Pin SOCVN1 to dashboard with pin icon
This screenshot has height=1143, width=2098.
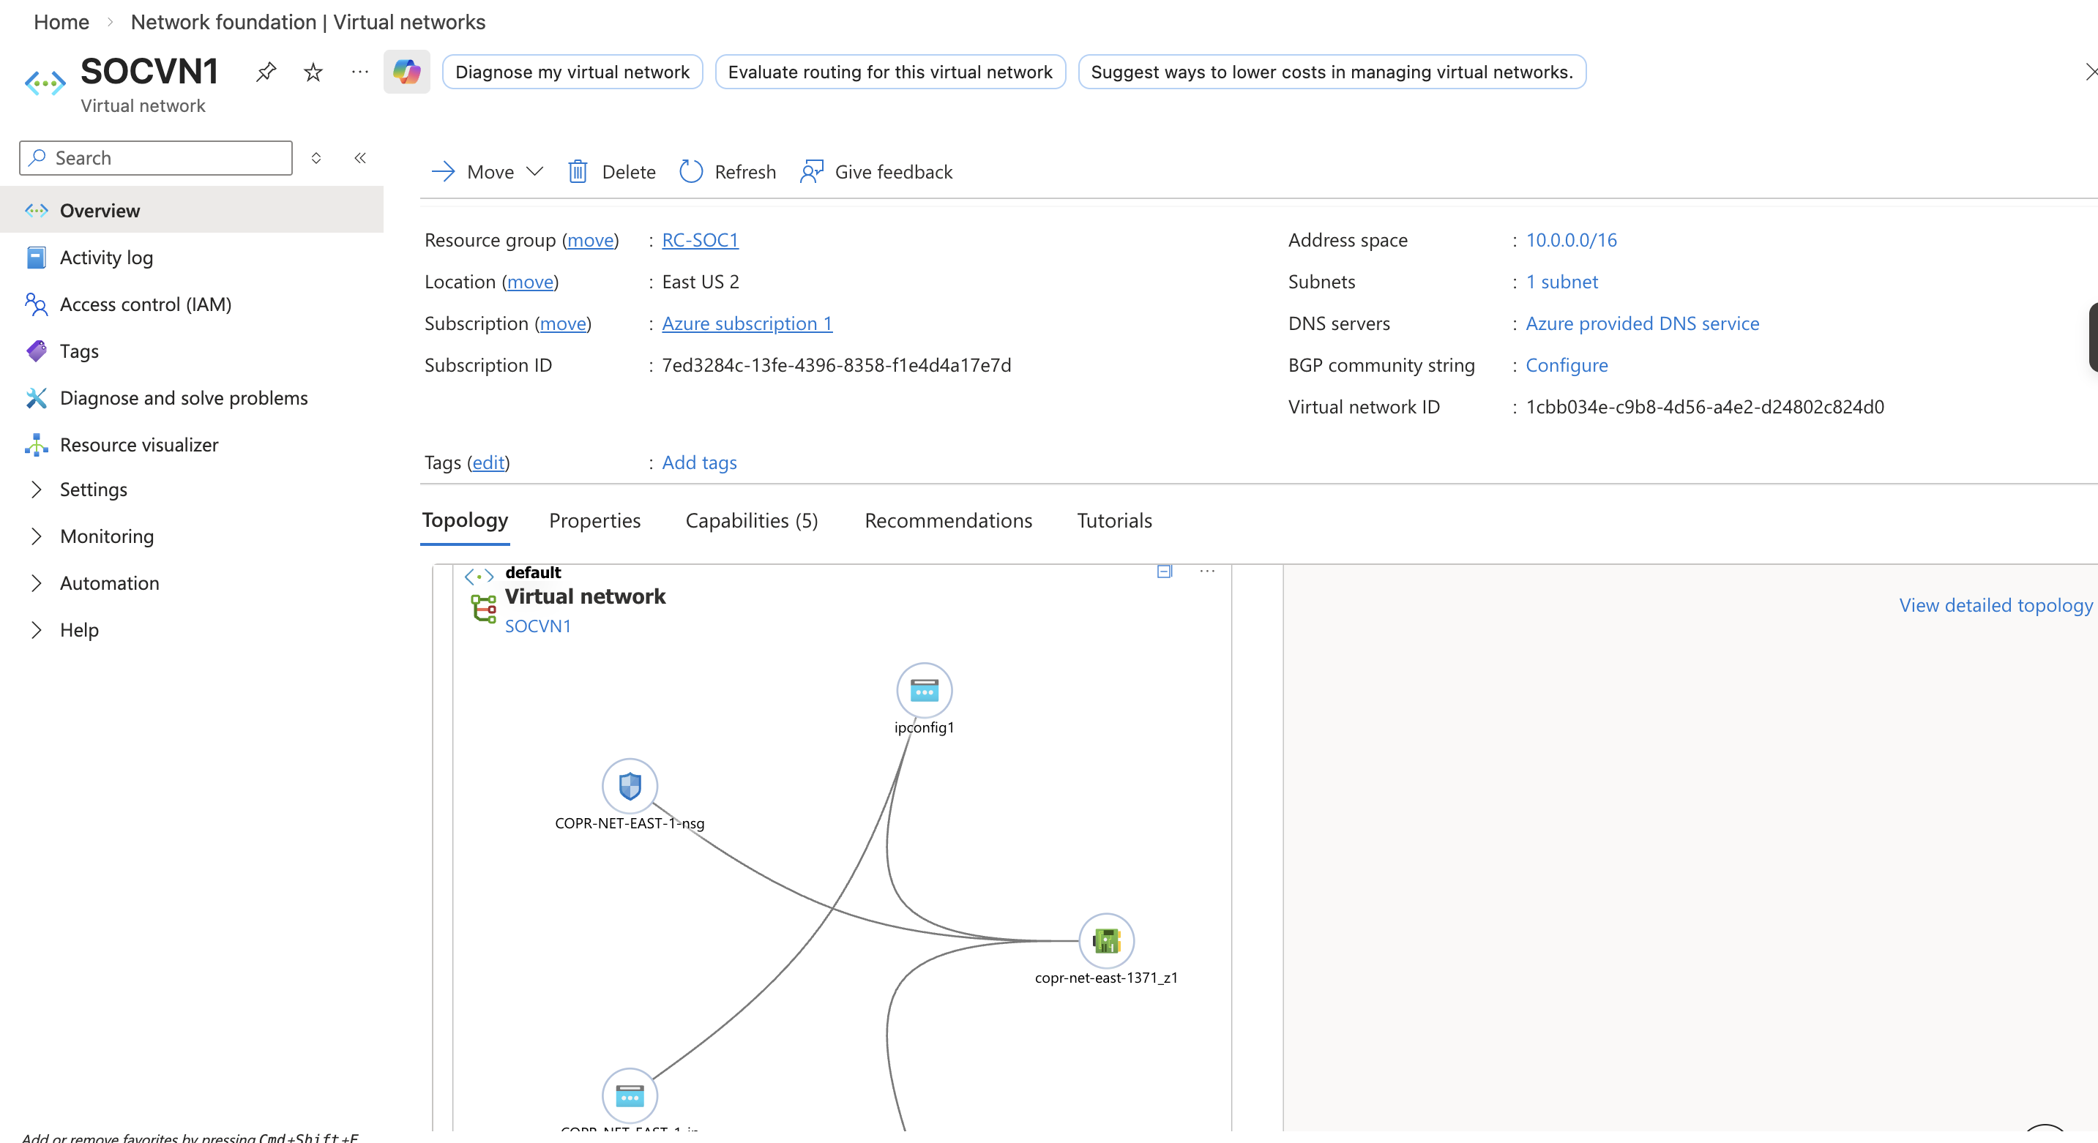coord(266,72)
